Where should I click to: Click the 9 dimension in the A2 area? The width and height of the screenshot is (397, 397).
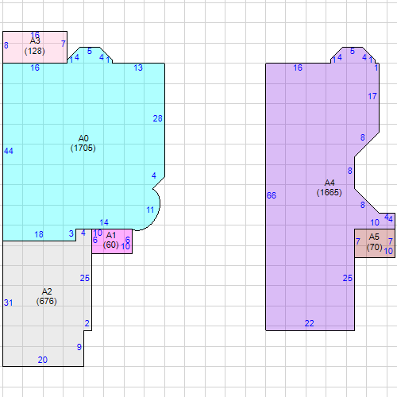(79, 347)
